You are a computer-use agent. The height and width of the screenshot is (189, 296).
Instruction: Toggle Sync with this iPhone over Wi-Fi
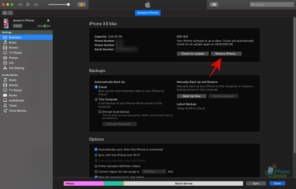pyautogui.click(x=96, y=155)
